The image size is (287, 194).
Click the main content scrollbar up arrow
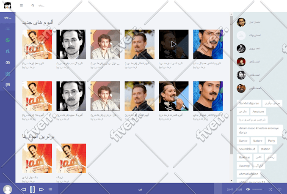(232, 14)
